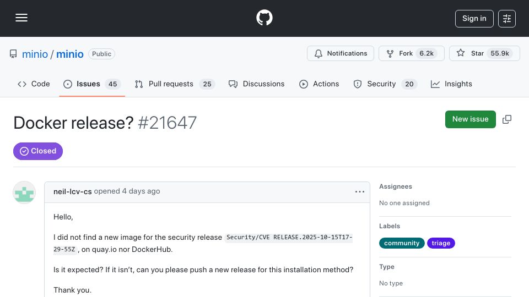
Task: Click the Assignees sidebar heading
Action: 396,186
